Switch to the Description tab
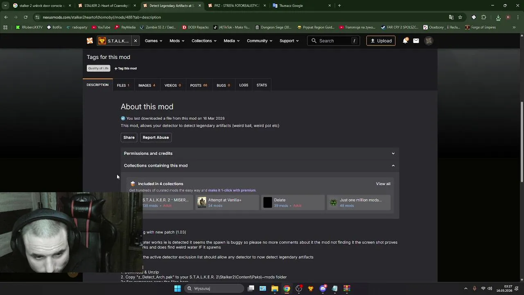 click(97, 85)
